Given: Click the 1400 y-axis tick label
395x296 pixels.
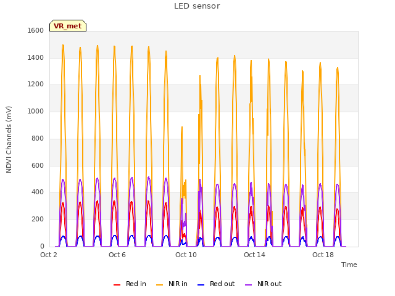Looking at the screenshot, I should [36, 57].
